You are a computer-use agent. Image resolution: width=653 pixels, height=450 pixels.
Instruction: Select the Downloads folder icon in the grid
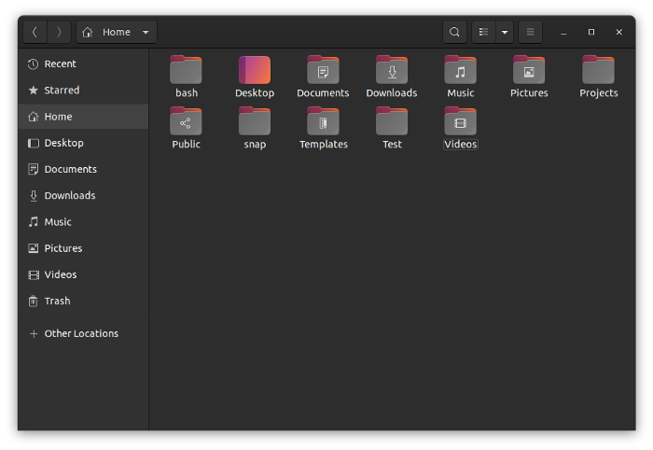392,70
